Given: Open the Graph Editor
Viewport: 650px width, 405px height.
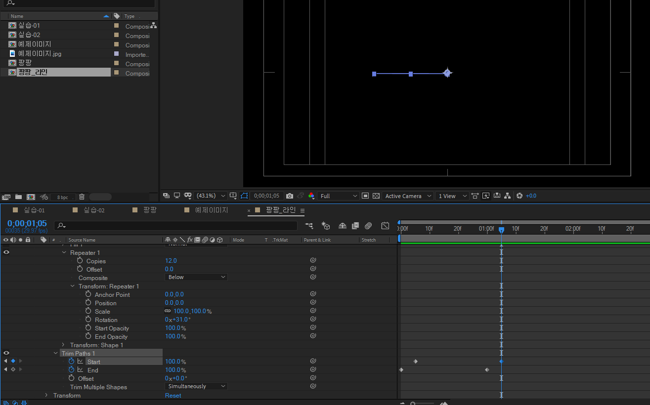Looking at the screenshot, I should tap(385, 226).
